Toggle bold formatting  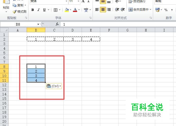33,10
